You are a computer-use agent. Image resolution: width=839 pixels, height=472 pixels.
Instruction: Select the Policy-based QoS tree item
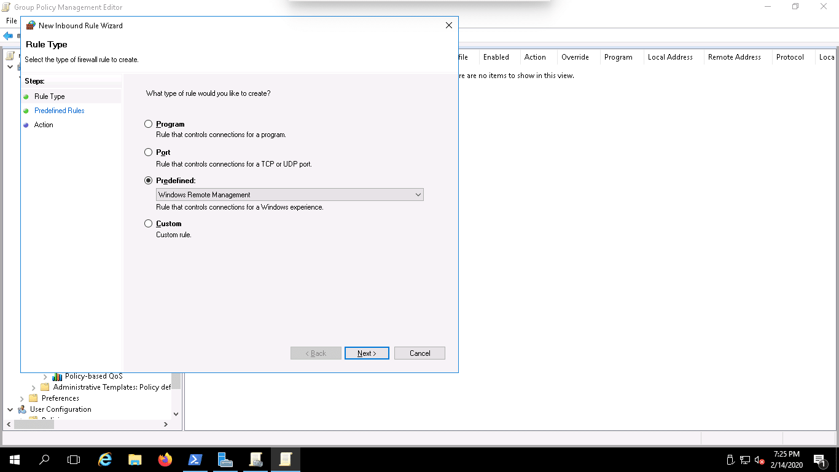94,376
